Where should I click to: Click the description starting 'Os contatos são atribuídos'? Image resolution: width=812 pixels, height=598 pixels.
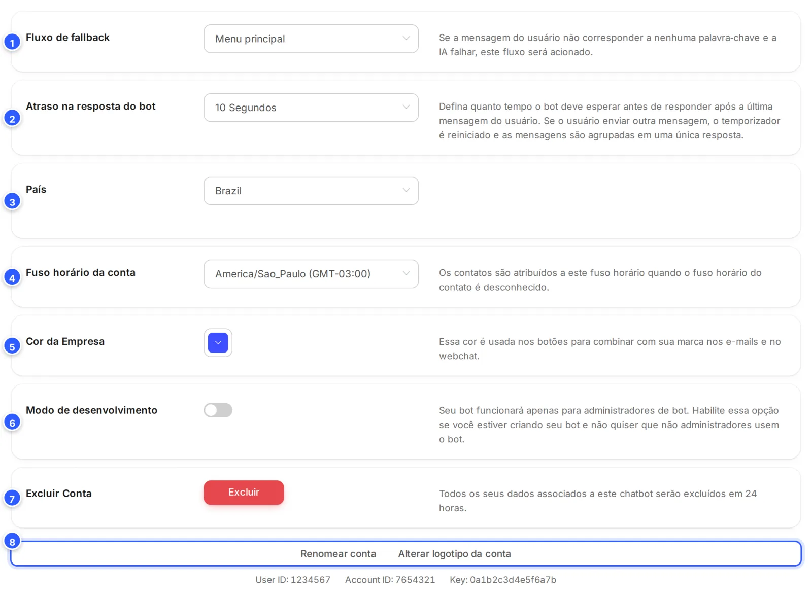tap(600, 280)
